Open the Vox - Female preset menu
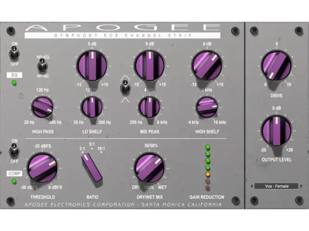309x231 pixels. point(277,186)
